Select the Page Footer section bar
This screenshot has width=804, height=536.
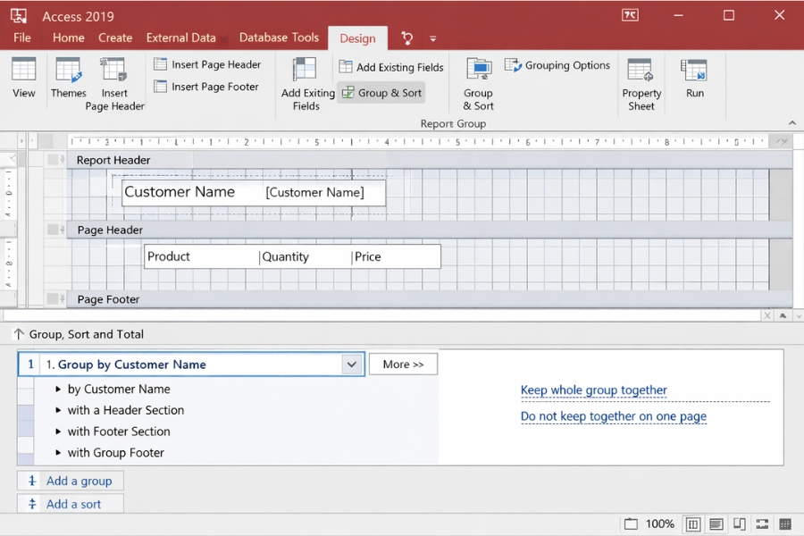pyautogui.click(x=108, y=299)
